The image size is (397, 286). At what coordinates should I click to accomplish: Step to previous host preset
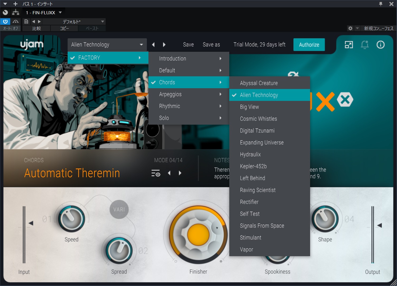point(34,21)
